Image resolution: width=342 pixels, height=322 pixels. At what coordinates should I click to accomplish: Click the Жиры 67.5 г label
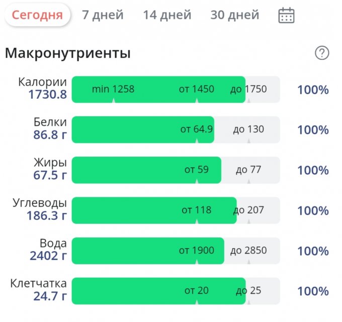click(x=50, y=169)
